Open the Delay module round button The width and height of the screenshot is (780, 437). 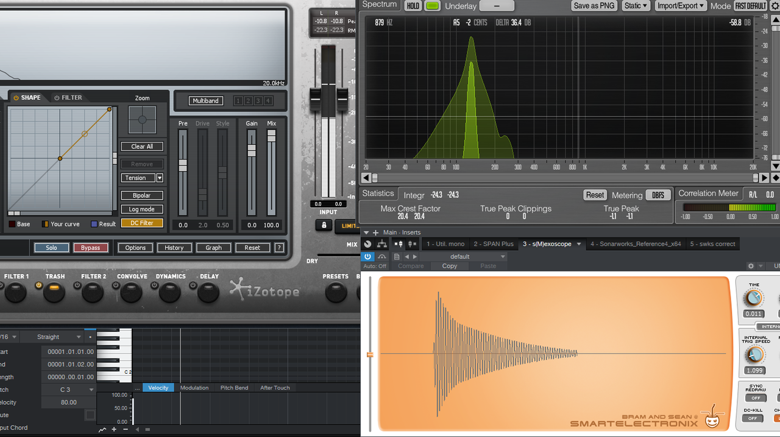click(208, 292)
